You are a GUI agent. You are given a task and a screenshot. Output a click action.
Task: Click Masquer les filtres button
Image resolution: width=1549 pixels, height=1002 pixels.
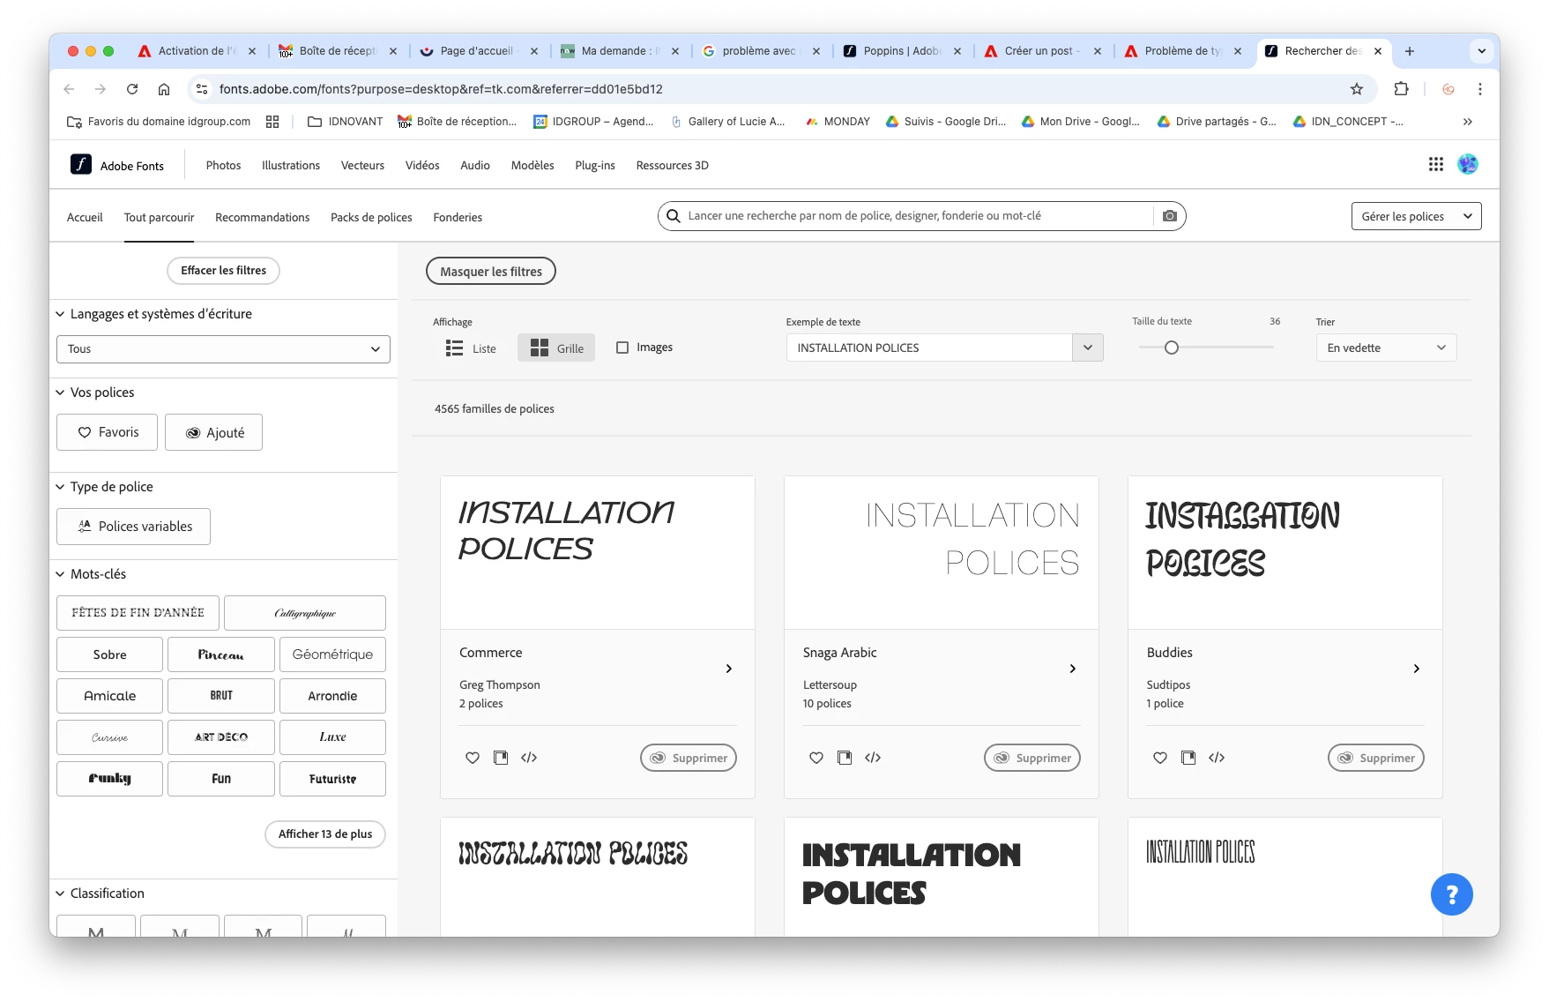[x=491, y=272]
